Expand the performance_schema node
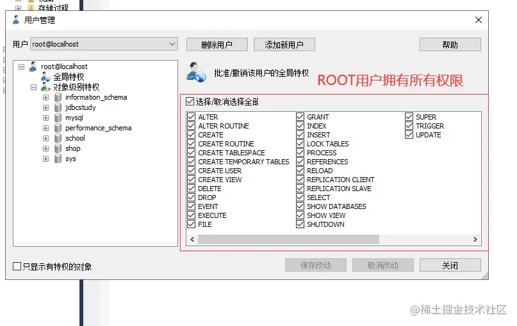Viewport: 517px width, 326px height. coord(46,128)
